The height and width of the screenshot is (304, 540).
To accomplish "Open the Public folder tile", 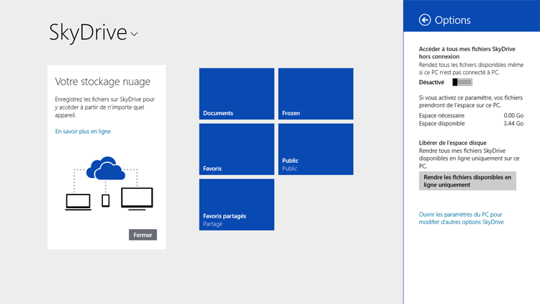I will point(315,149).
